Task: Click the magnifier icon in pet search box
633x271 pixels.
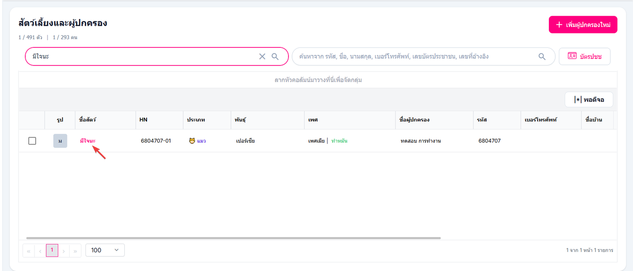Action: 275,56
